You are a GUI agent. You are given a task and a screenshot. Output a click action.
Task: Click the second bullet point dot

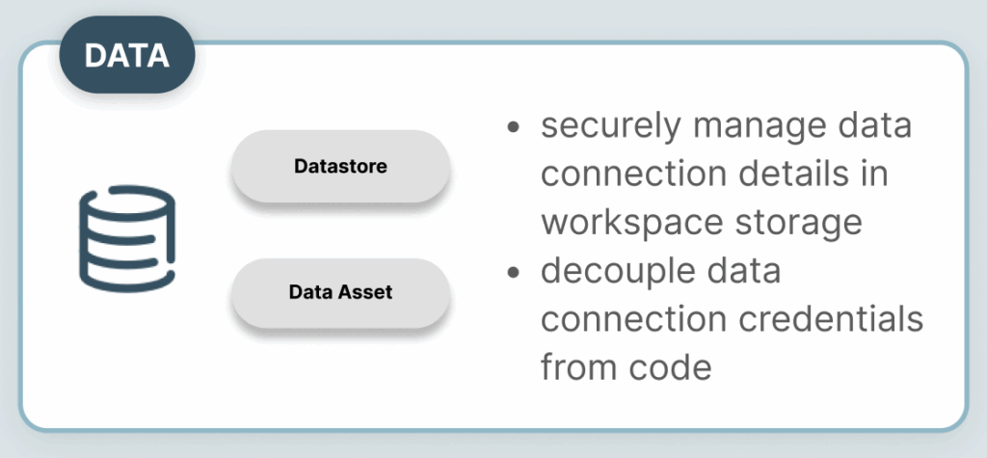(x=514, y=273)
